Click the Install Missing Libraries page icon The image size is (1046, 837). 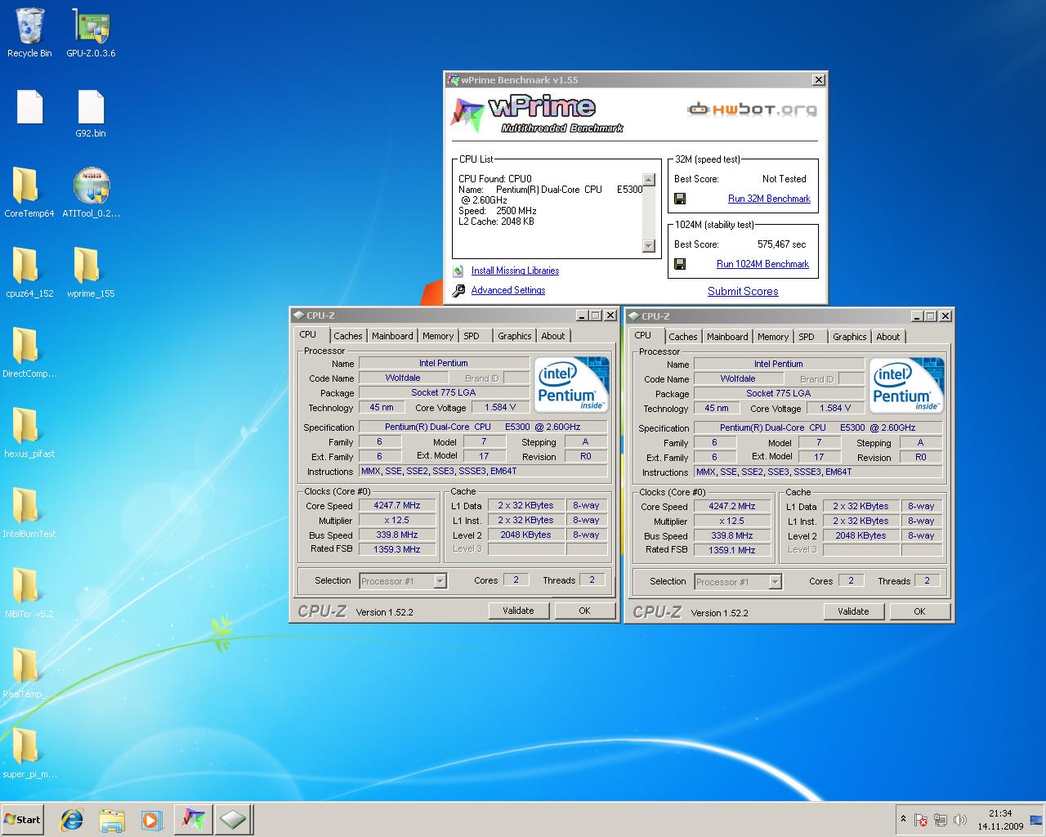tap(459, 271)
